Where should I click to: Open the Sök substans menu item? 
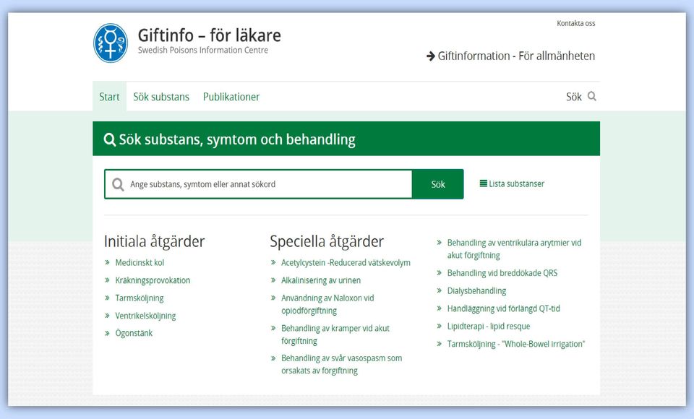[161, 97]
